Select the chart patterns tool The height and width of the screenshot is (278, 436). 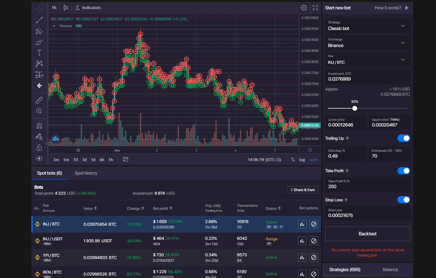click(39, 64)
